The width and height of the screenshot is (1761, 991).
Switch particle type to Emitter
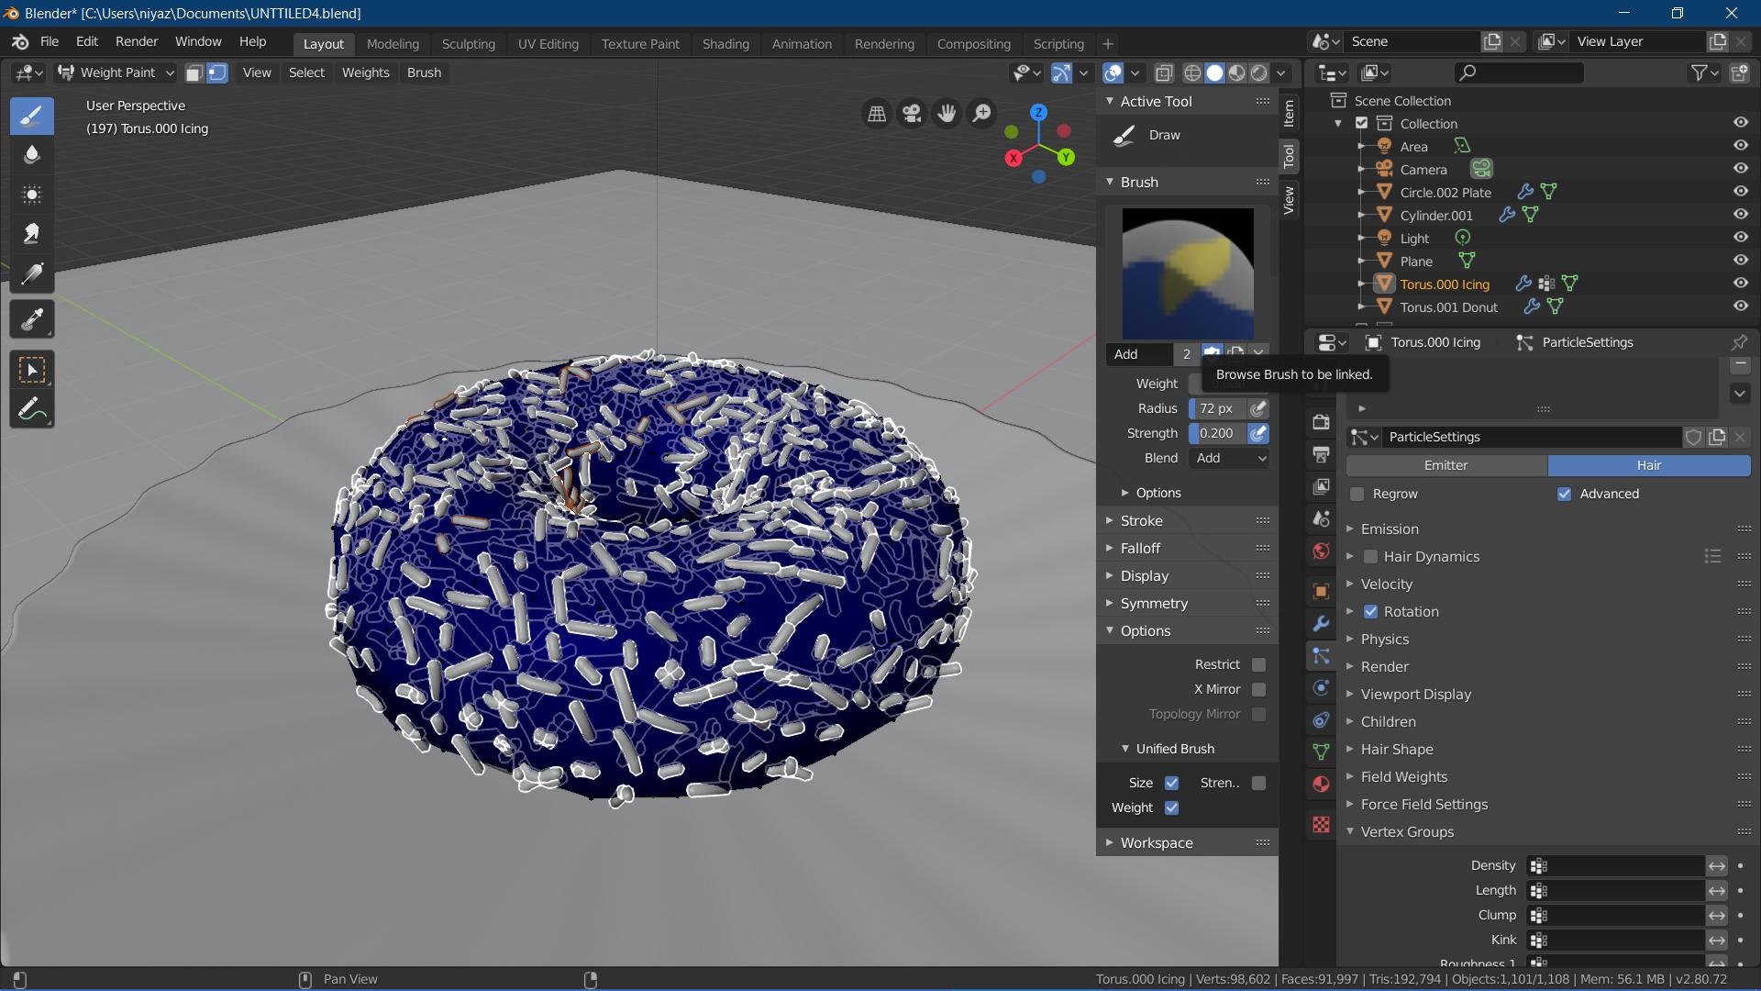(1445, 465)
